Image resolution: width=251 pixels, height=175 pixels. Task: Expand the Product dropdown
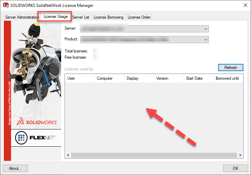145,39
